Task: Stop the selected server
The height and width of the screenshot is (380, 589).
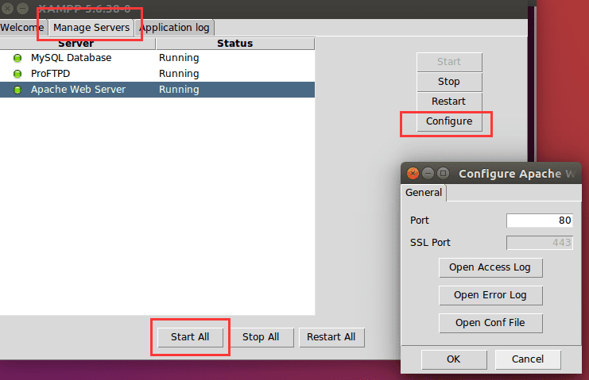Action: coord(449,82)
